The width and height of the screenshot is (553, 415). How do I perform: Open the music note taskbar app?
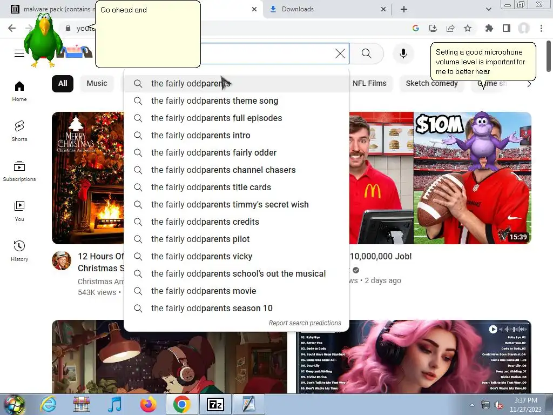pos(114,404)
